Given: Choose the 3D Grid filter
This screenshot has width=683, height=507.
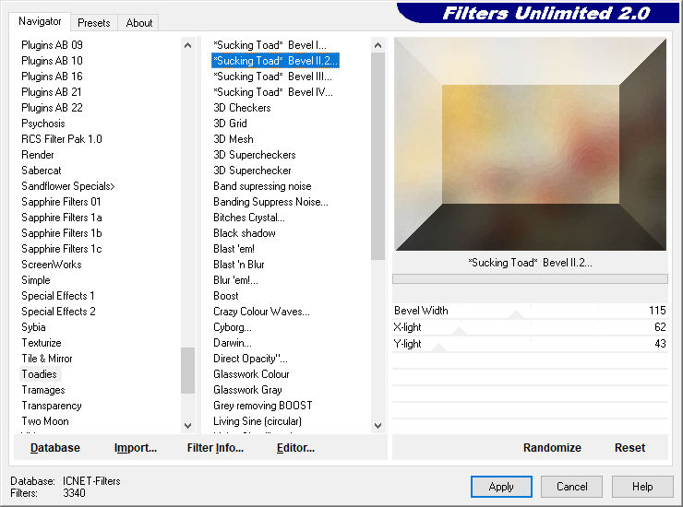Looking at the screenshot, I should coord(230,124).
